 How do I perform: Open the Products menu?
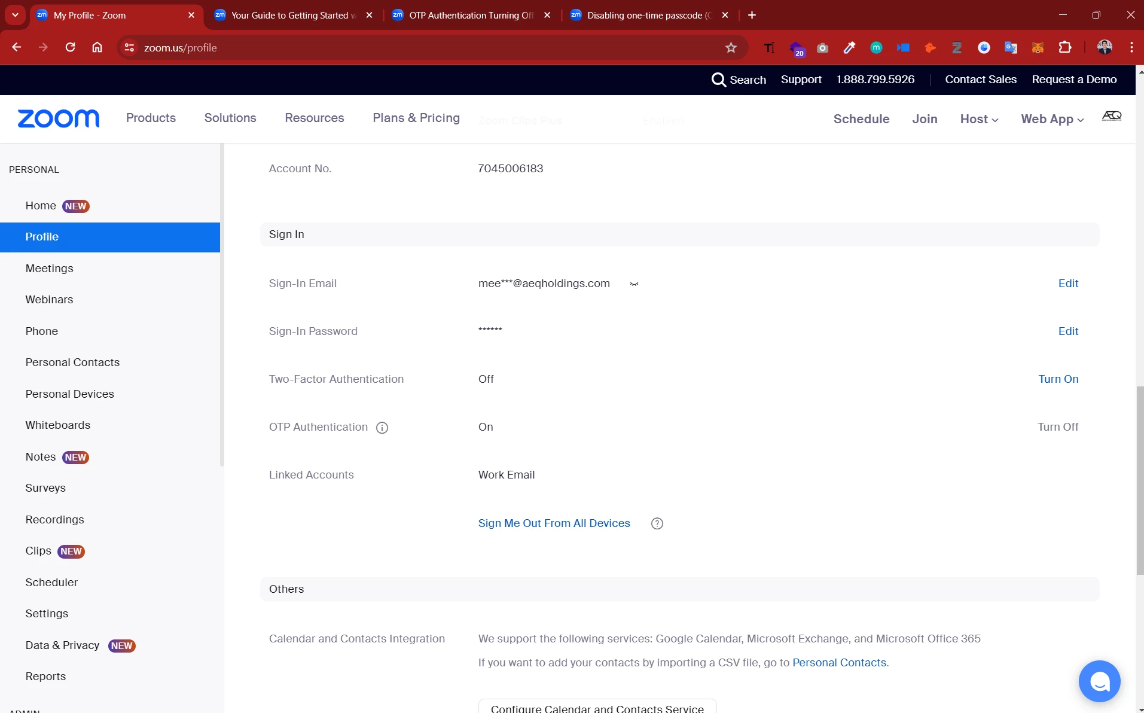(151, 118)
